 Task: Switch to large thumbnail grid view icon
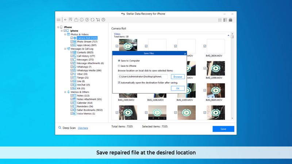(x=220, y=20)
